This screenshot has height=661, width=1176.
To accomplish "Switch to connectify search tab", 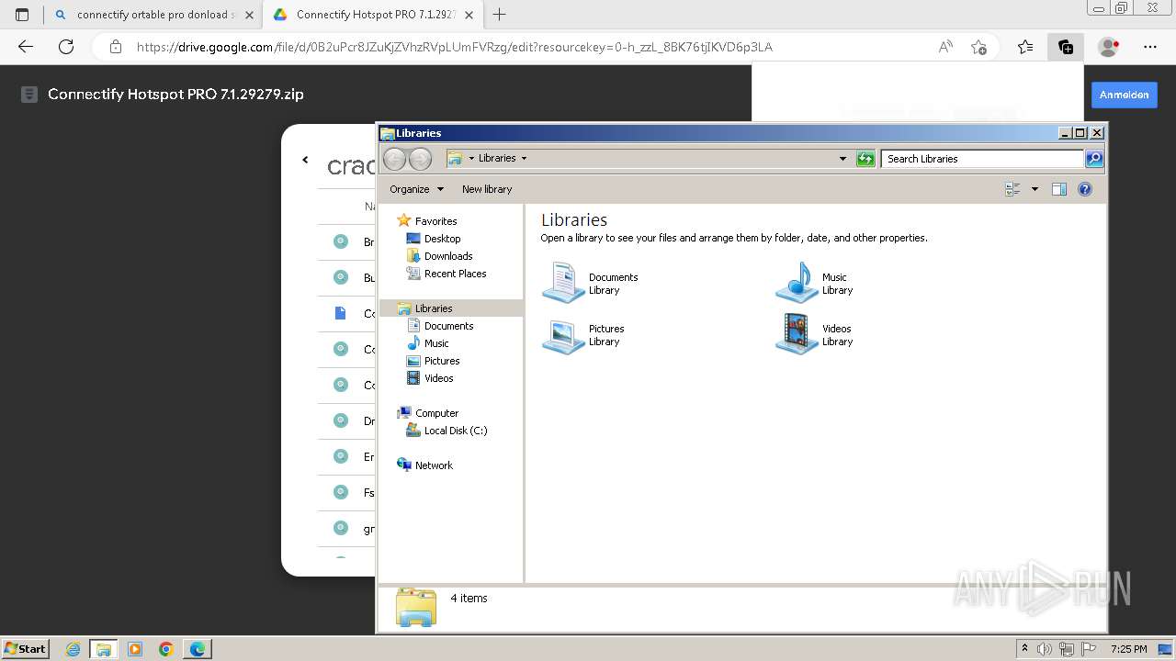I will click(x=153, y=15).
